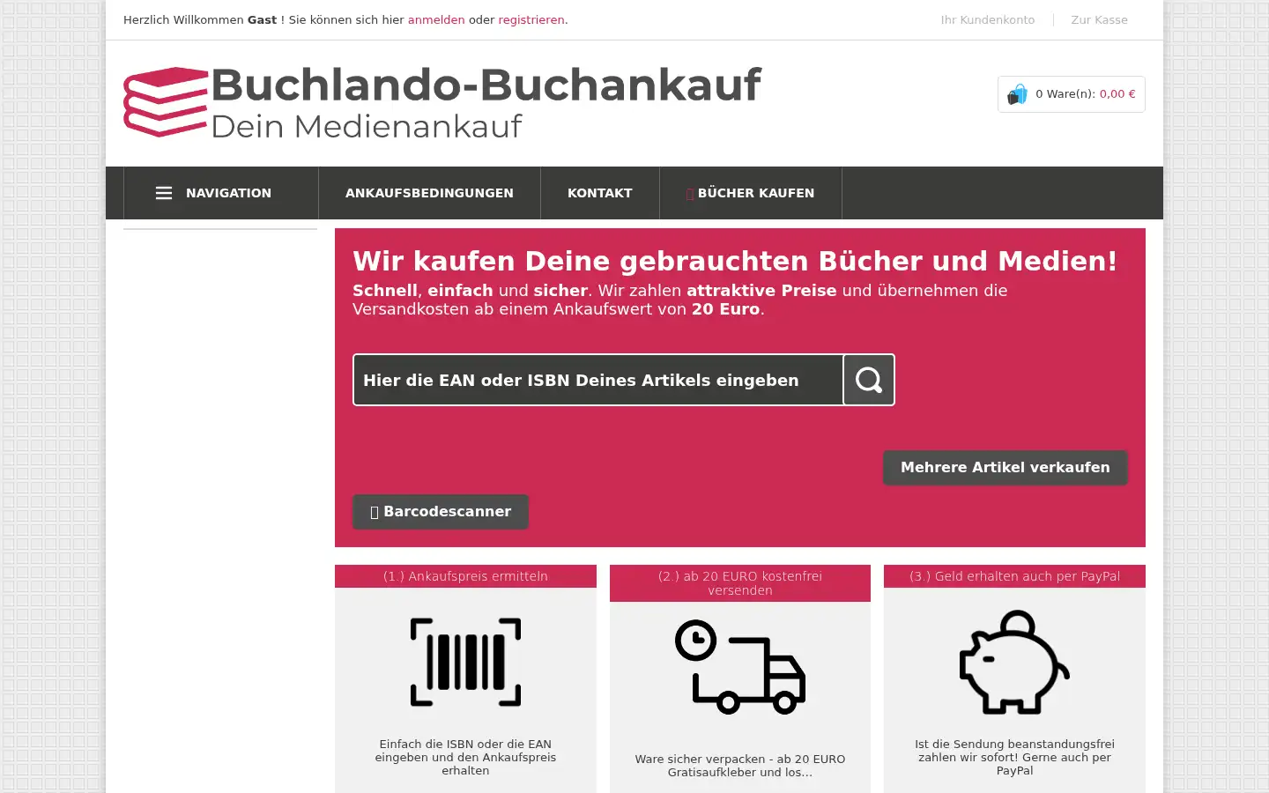This screenshot has height=793, width=1269.
Task: Click the magnifier search button
Action: [869, 380]
